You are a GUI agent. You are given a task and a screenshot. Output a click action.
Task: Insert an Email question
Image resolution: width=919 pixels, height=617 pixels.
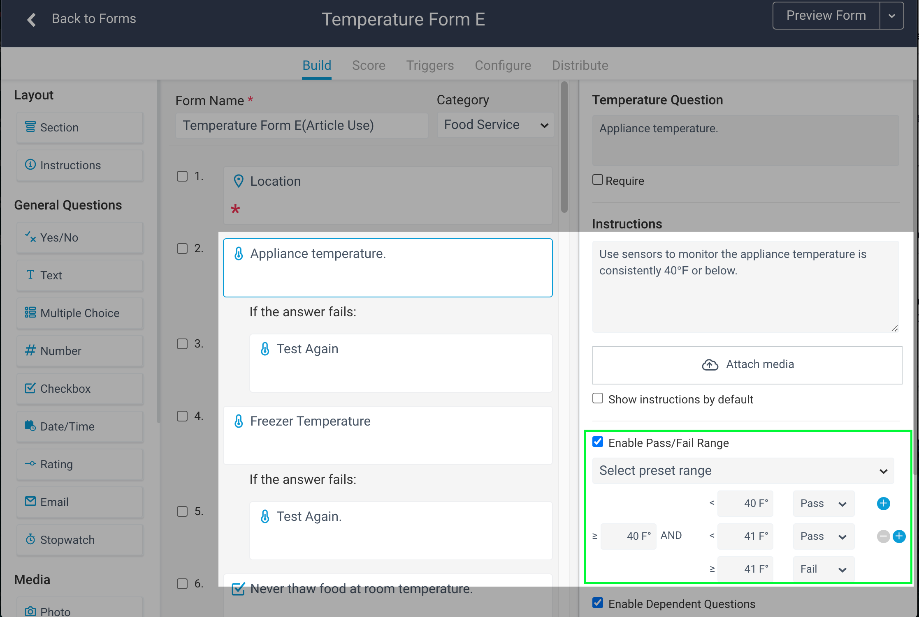[x=79, y=502]
